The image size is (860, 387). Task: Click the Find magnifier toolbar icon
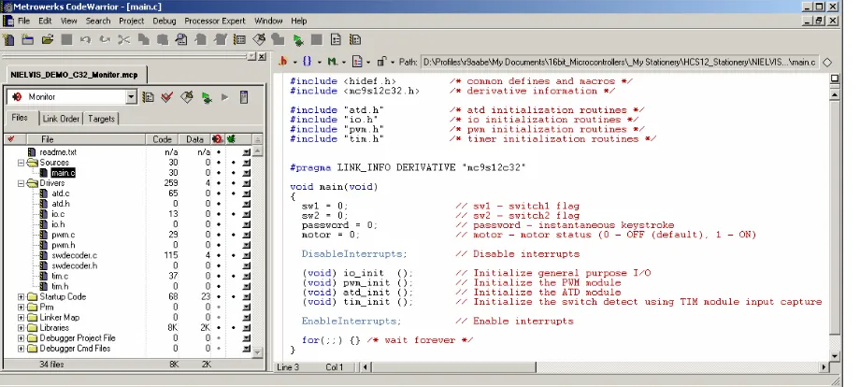click(x=181, y=39)
